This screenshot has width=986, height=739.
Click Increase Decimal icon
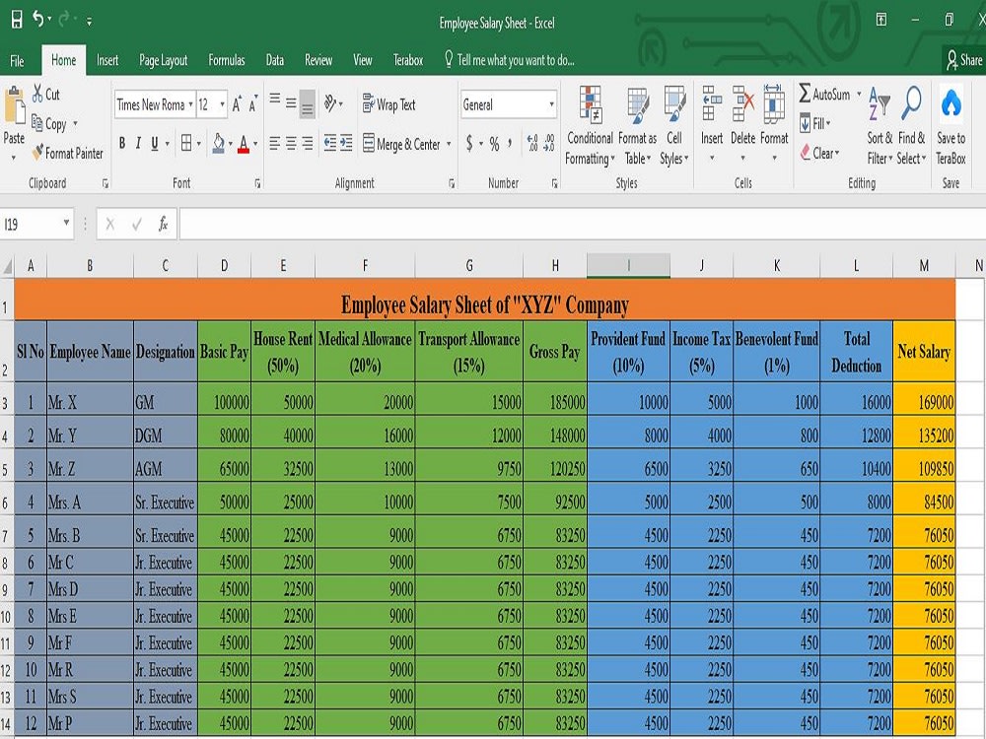pos(532,144)
